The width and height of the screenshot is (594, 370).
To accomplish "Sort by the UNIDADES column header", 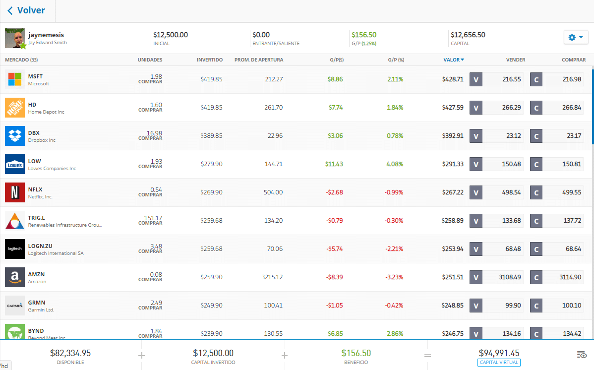I will coord(150,60).
